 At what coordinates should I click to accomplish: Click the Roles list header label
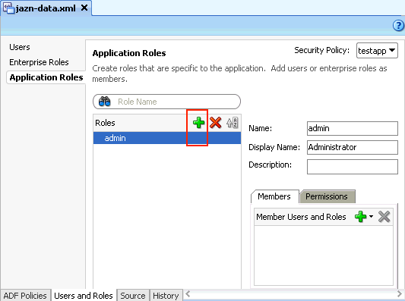point(105,123)
